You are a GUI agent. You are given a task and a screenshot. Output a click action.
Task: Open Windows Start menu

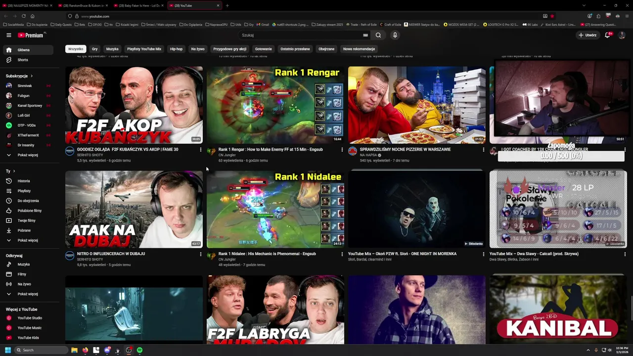click(x=7, y=350)
